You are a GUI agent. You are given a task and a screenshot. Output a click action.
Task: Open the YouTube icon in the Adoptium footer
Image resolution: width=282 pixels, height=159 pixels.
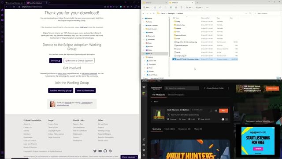[x=100, y=151]
